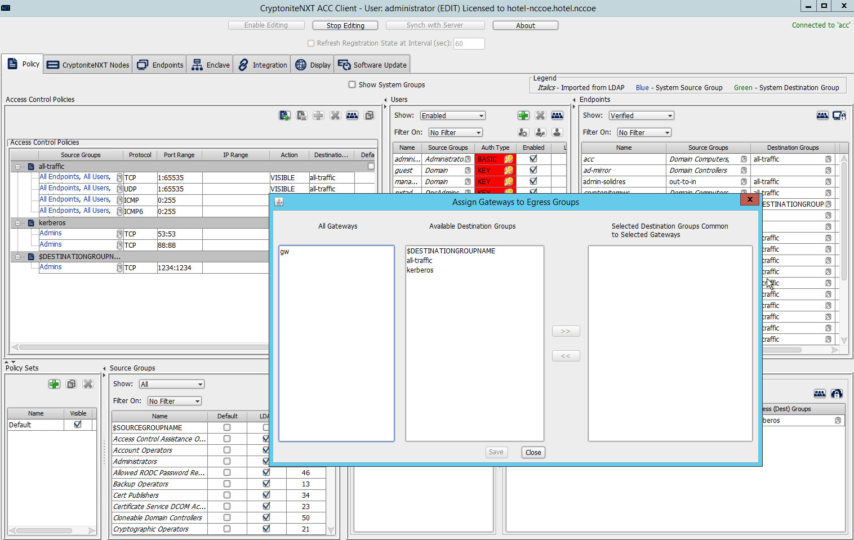Click Endpoints table horizontal scrollbar thumb
854x540 pixels.
[782, 350]
